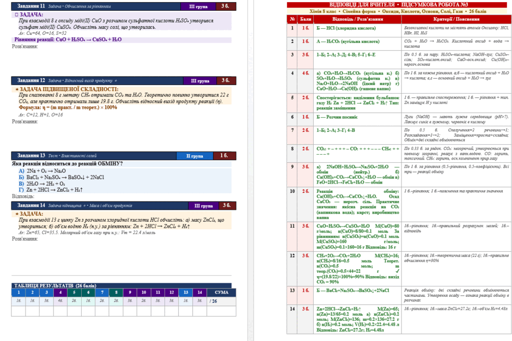512x341 pixels.
Task: Click the answer 'А — H₂CO₃ (вугільна кислота)'
Action: (348, 41)
